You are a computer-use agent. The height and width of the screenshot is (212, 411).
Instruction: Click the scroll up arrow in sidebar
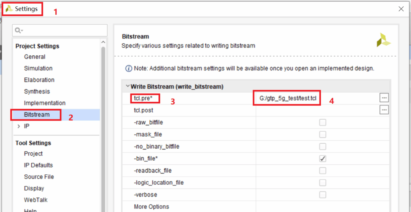(103, 42)
